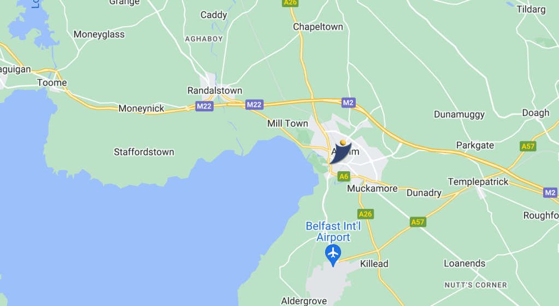Click the Randalstown town label
559x306 pixels.
click(x=215, y=91)
